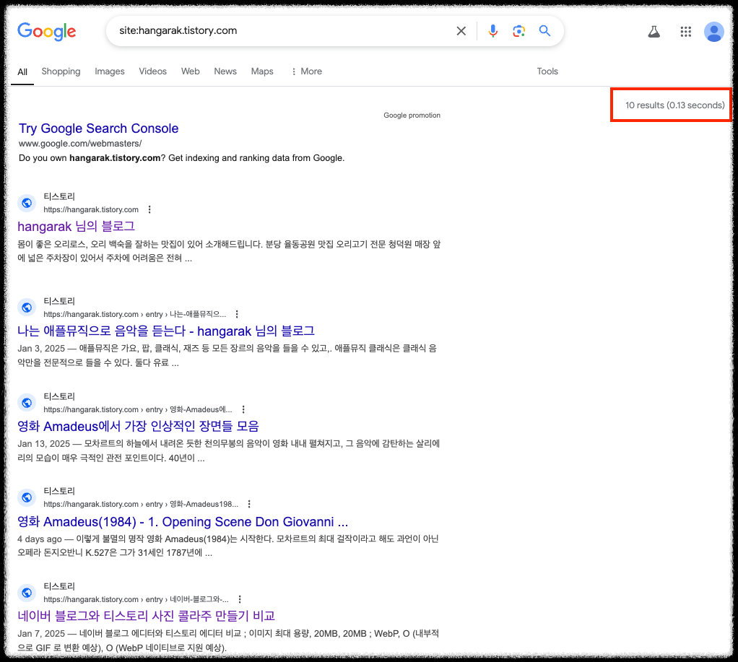Switch to the Images tab
The width and height of the screenshot is (738, 662).
click(x=110, y=71)
